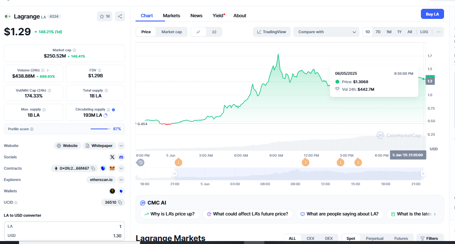The image size is (455, 244).
Task: Expand the Explorers list chevron
Action: tap(121, 180)
